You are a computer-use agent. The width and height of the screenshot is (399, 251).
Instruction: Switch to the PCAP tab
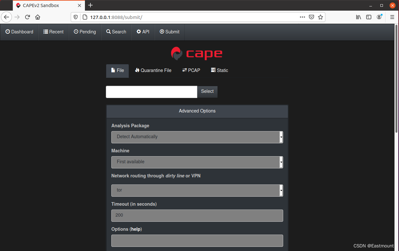191,70
